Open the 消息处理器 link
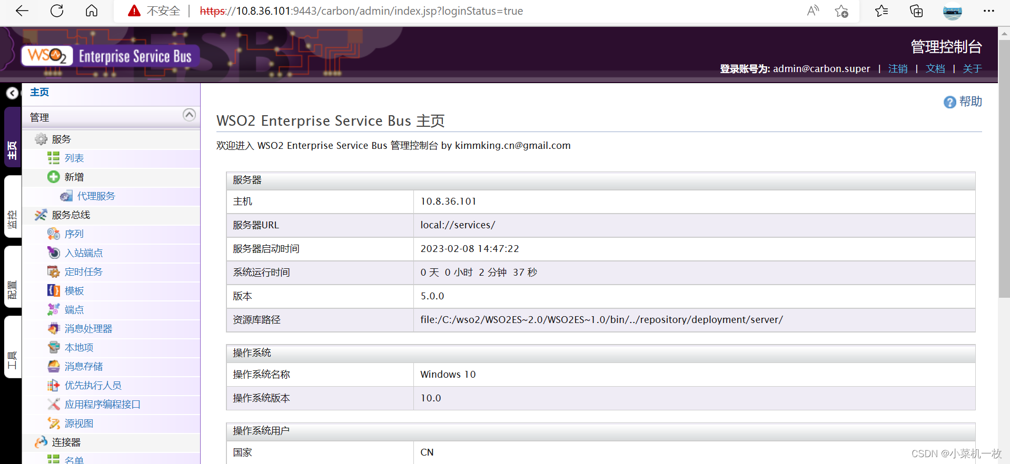This screenshot has width=1010, height=464. (x=88, y=329)
